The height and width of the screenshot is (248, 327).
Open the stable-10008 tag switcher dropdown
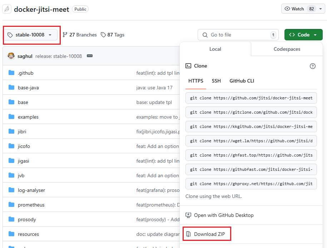(30, 35)
